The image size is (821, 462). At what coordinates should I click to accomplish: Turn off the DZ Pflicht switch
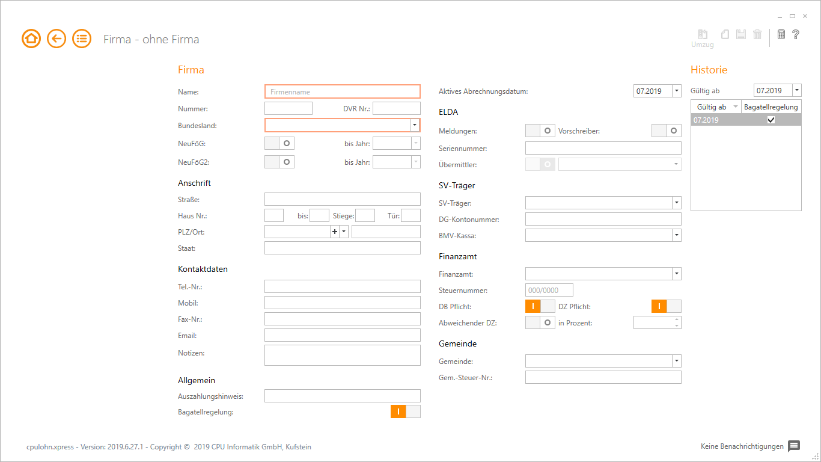(x=667, y=306)
